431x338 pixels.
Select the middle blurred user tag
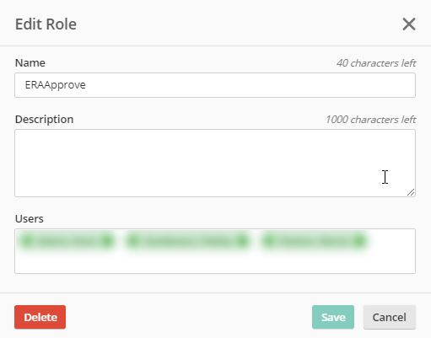(x=187, y=241)
